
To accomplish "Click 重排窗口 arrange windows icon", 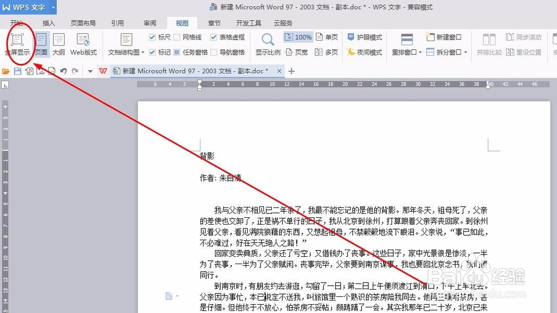I will tap(407, 39).
